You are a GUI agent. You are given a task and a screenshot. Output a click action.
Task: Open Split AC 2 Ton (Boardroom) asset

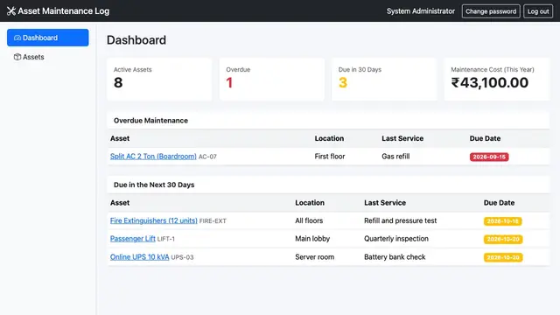(x=153, y=157)
